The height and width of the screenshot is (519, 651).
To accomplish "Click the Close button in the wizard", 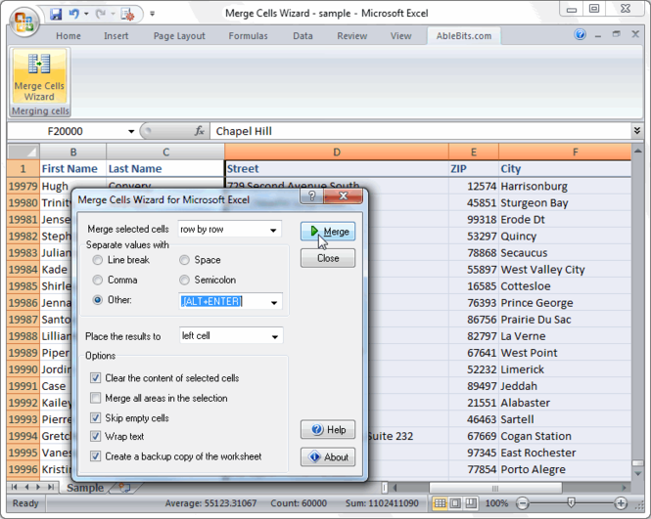I will click(328, 258).
